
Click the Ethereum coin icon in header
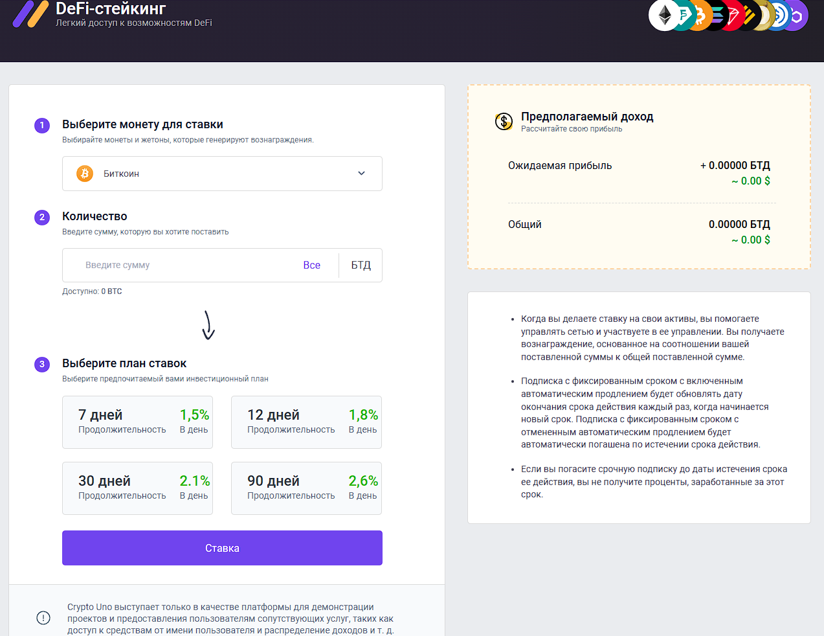663,15
